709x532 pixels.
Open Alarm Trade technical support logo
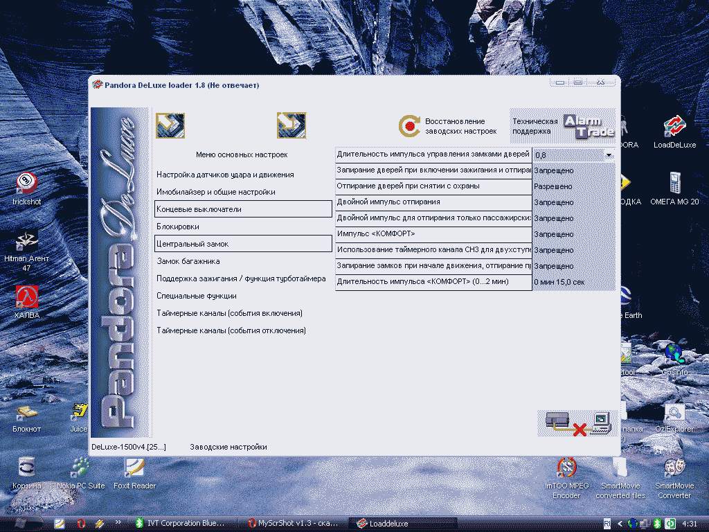[588, 125]
